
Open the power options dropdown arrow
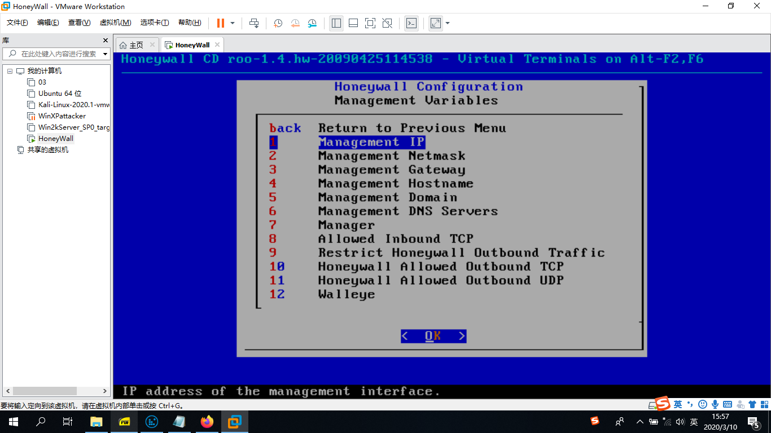(x=233, y=23)
